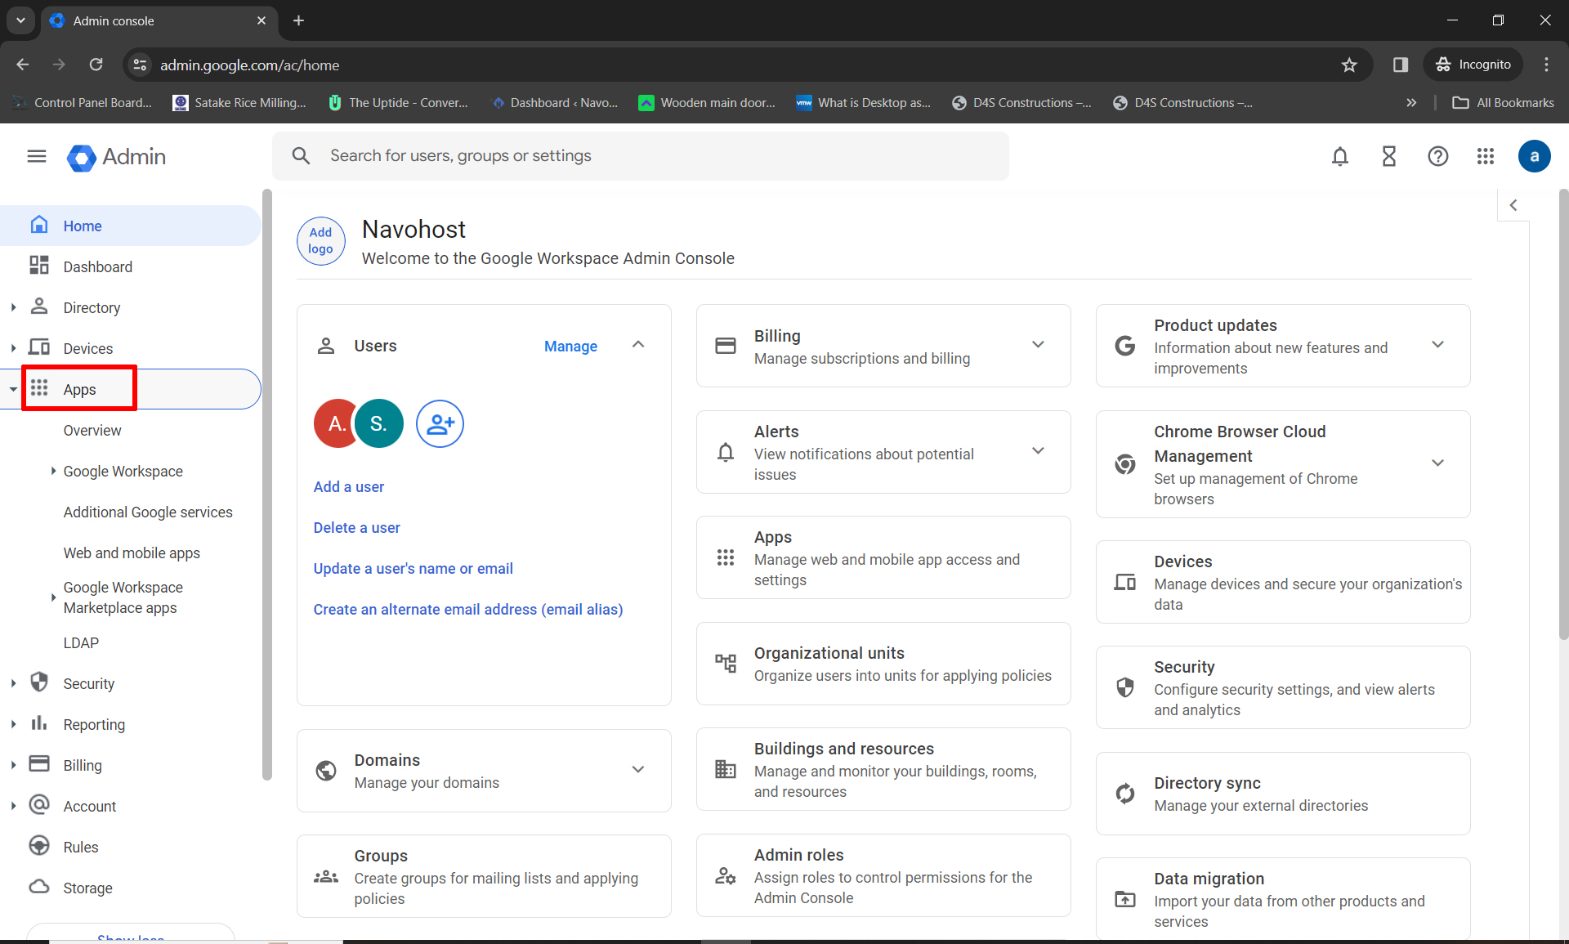
Task: Open Web and mobile apps menu item
Action: [132, 553]
